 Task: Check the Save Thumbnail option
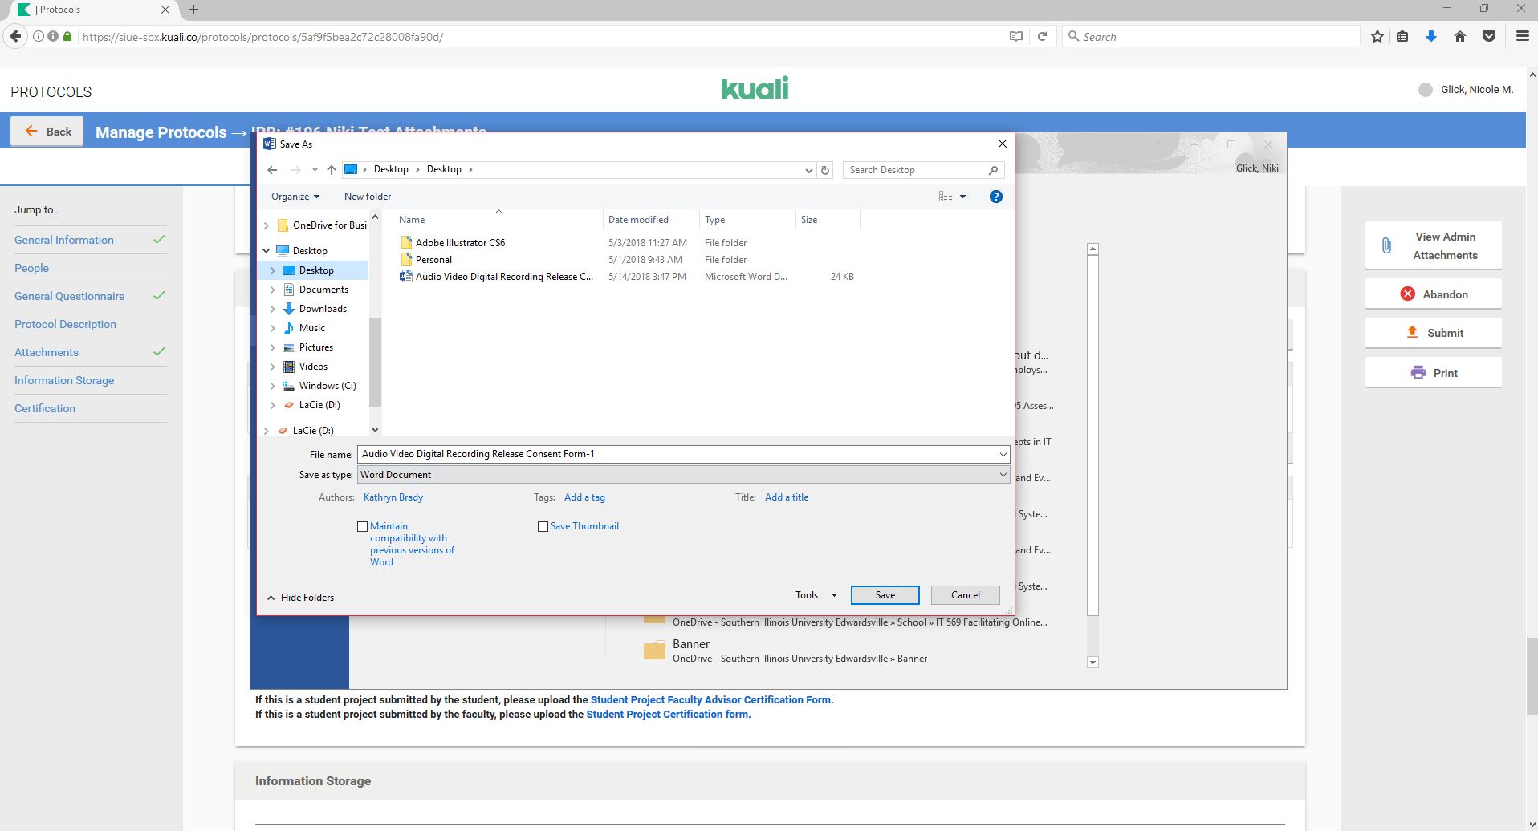[x=543, y=527]
